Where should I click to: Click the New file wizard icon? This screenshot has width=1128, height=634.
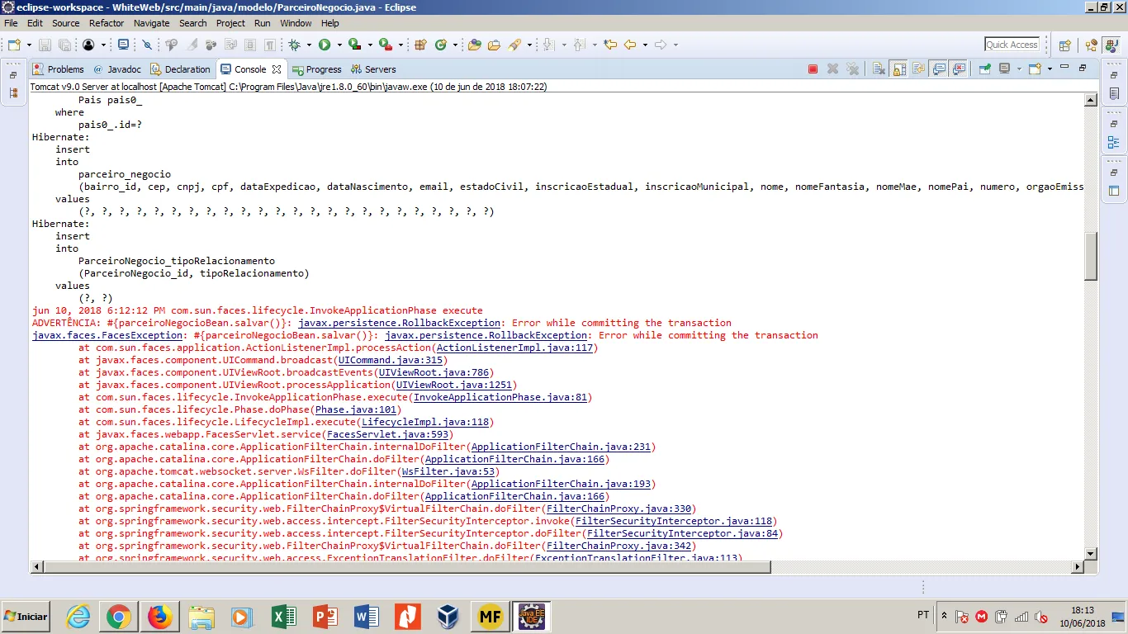point(14,45)
